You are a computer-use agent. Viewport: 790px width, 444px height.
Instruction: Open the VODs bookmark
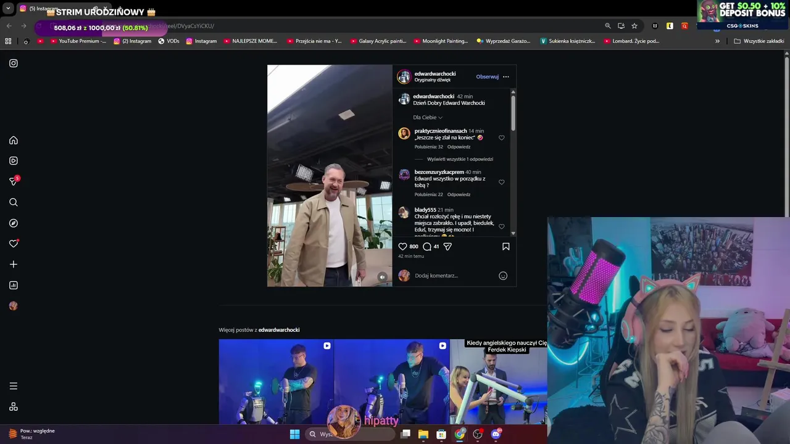tap(168, 41)
